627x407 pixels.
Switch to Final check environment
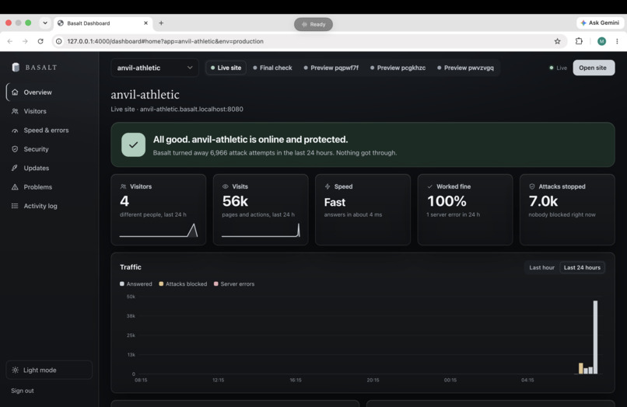(272, 68)
